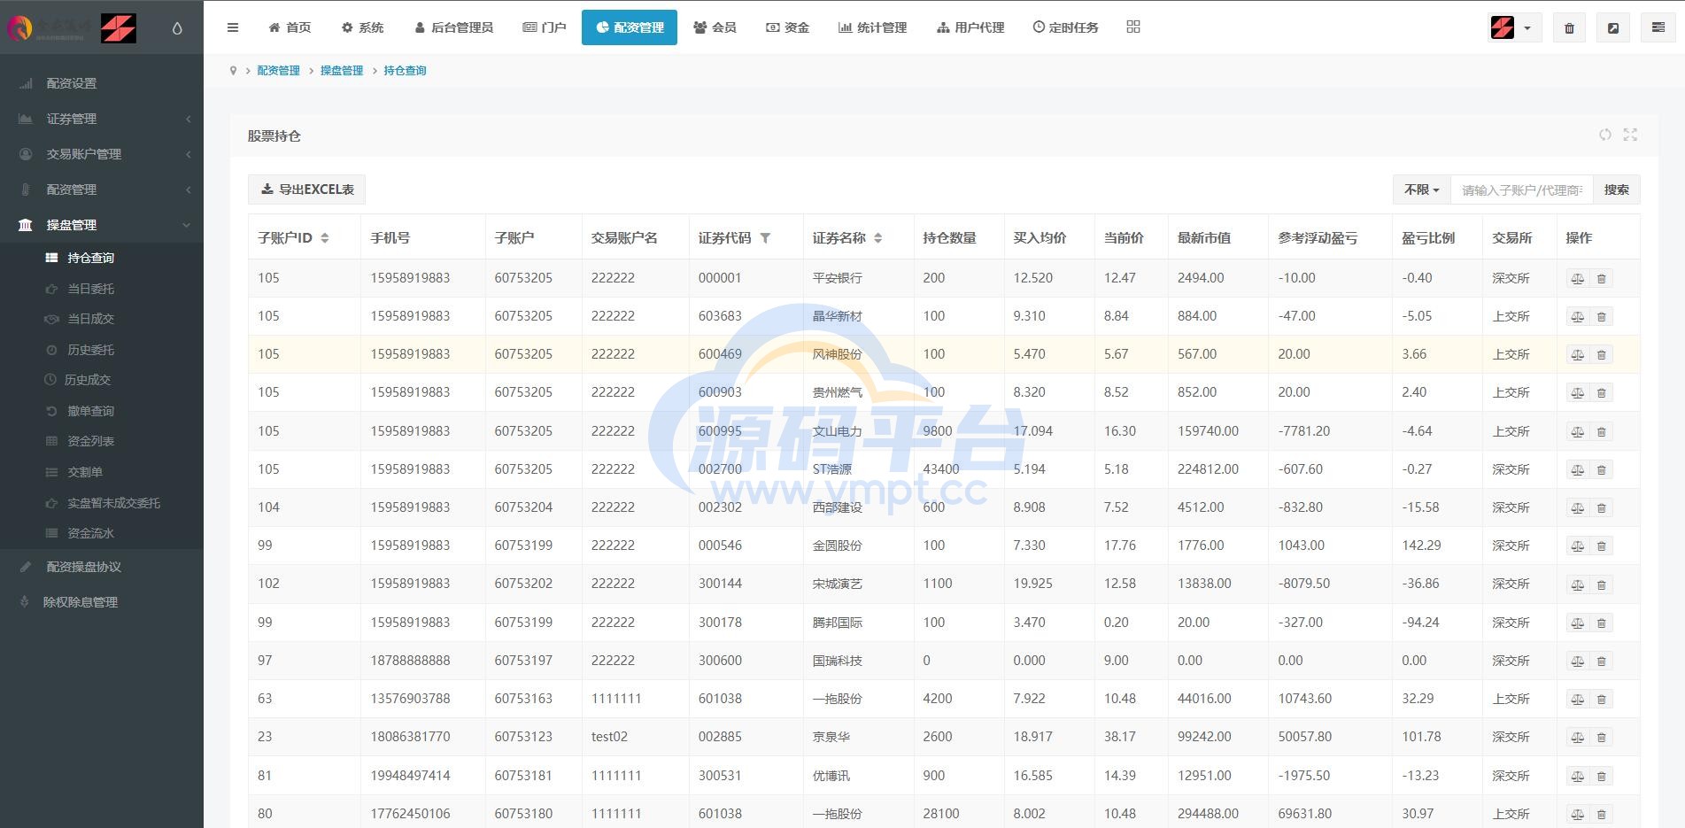Click the scale icon in the ST浩源 row
Viewport: 1685px width, 828px height.
[1578, 469]
